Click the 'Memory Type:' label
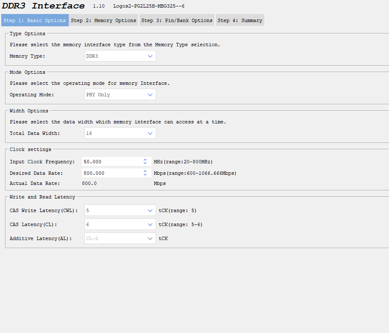 point(27,56)
